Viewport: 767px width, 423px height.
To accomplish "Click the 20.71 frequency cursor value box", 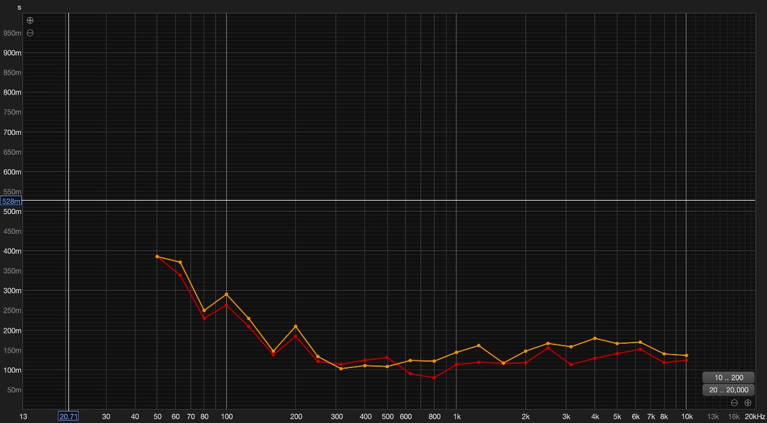I will pos(68,417).
